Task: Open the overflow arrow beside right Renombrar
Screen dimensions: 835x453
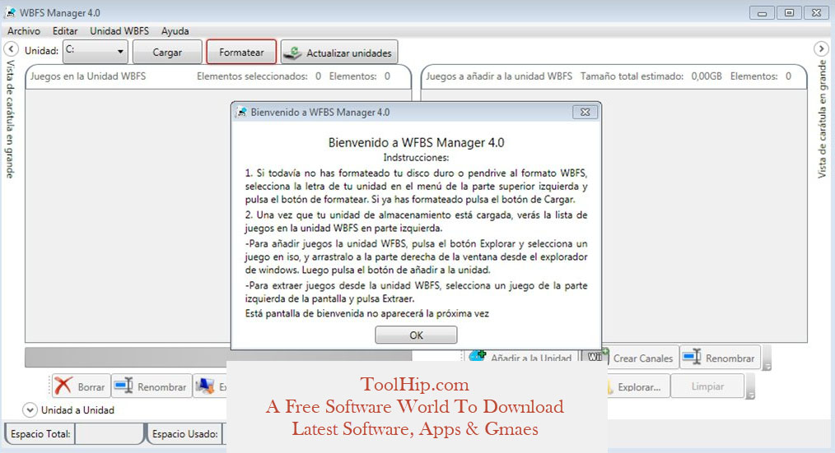Action: 767,358
